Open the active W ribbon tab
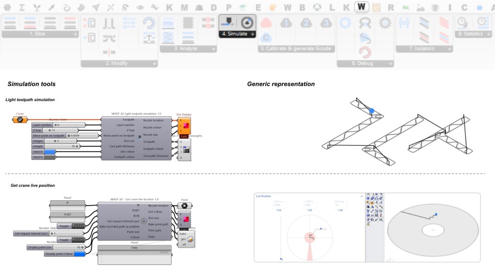The image size is (495, 278). pyautogui.click(x=361, y=7)
